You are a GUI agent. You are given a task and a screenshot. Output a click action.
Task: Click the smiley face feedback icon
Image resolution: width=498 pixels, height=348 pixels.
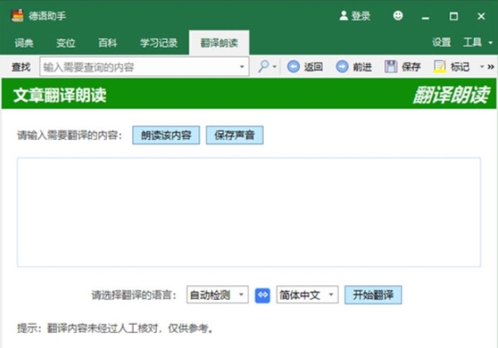tap(398, 16)
